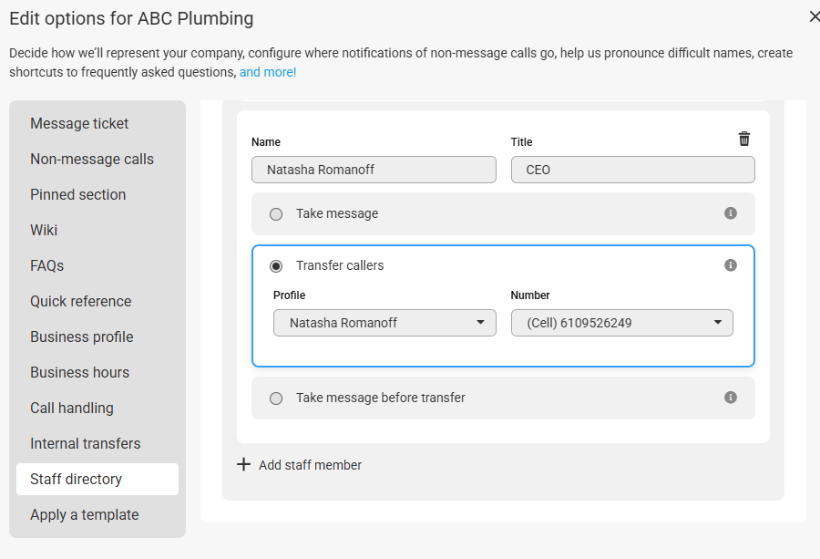Close the Edit options dialog

click(814, 17)
